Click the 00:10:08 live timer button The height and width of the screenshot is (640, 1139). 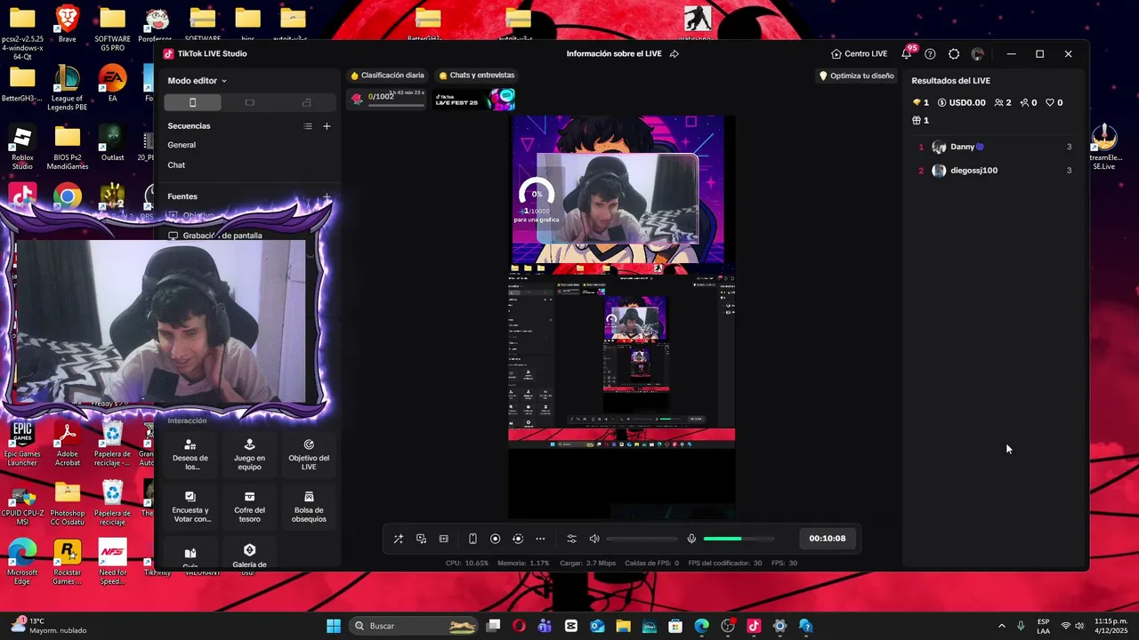pyautogui.click(x=827, y=538)
